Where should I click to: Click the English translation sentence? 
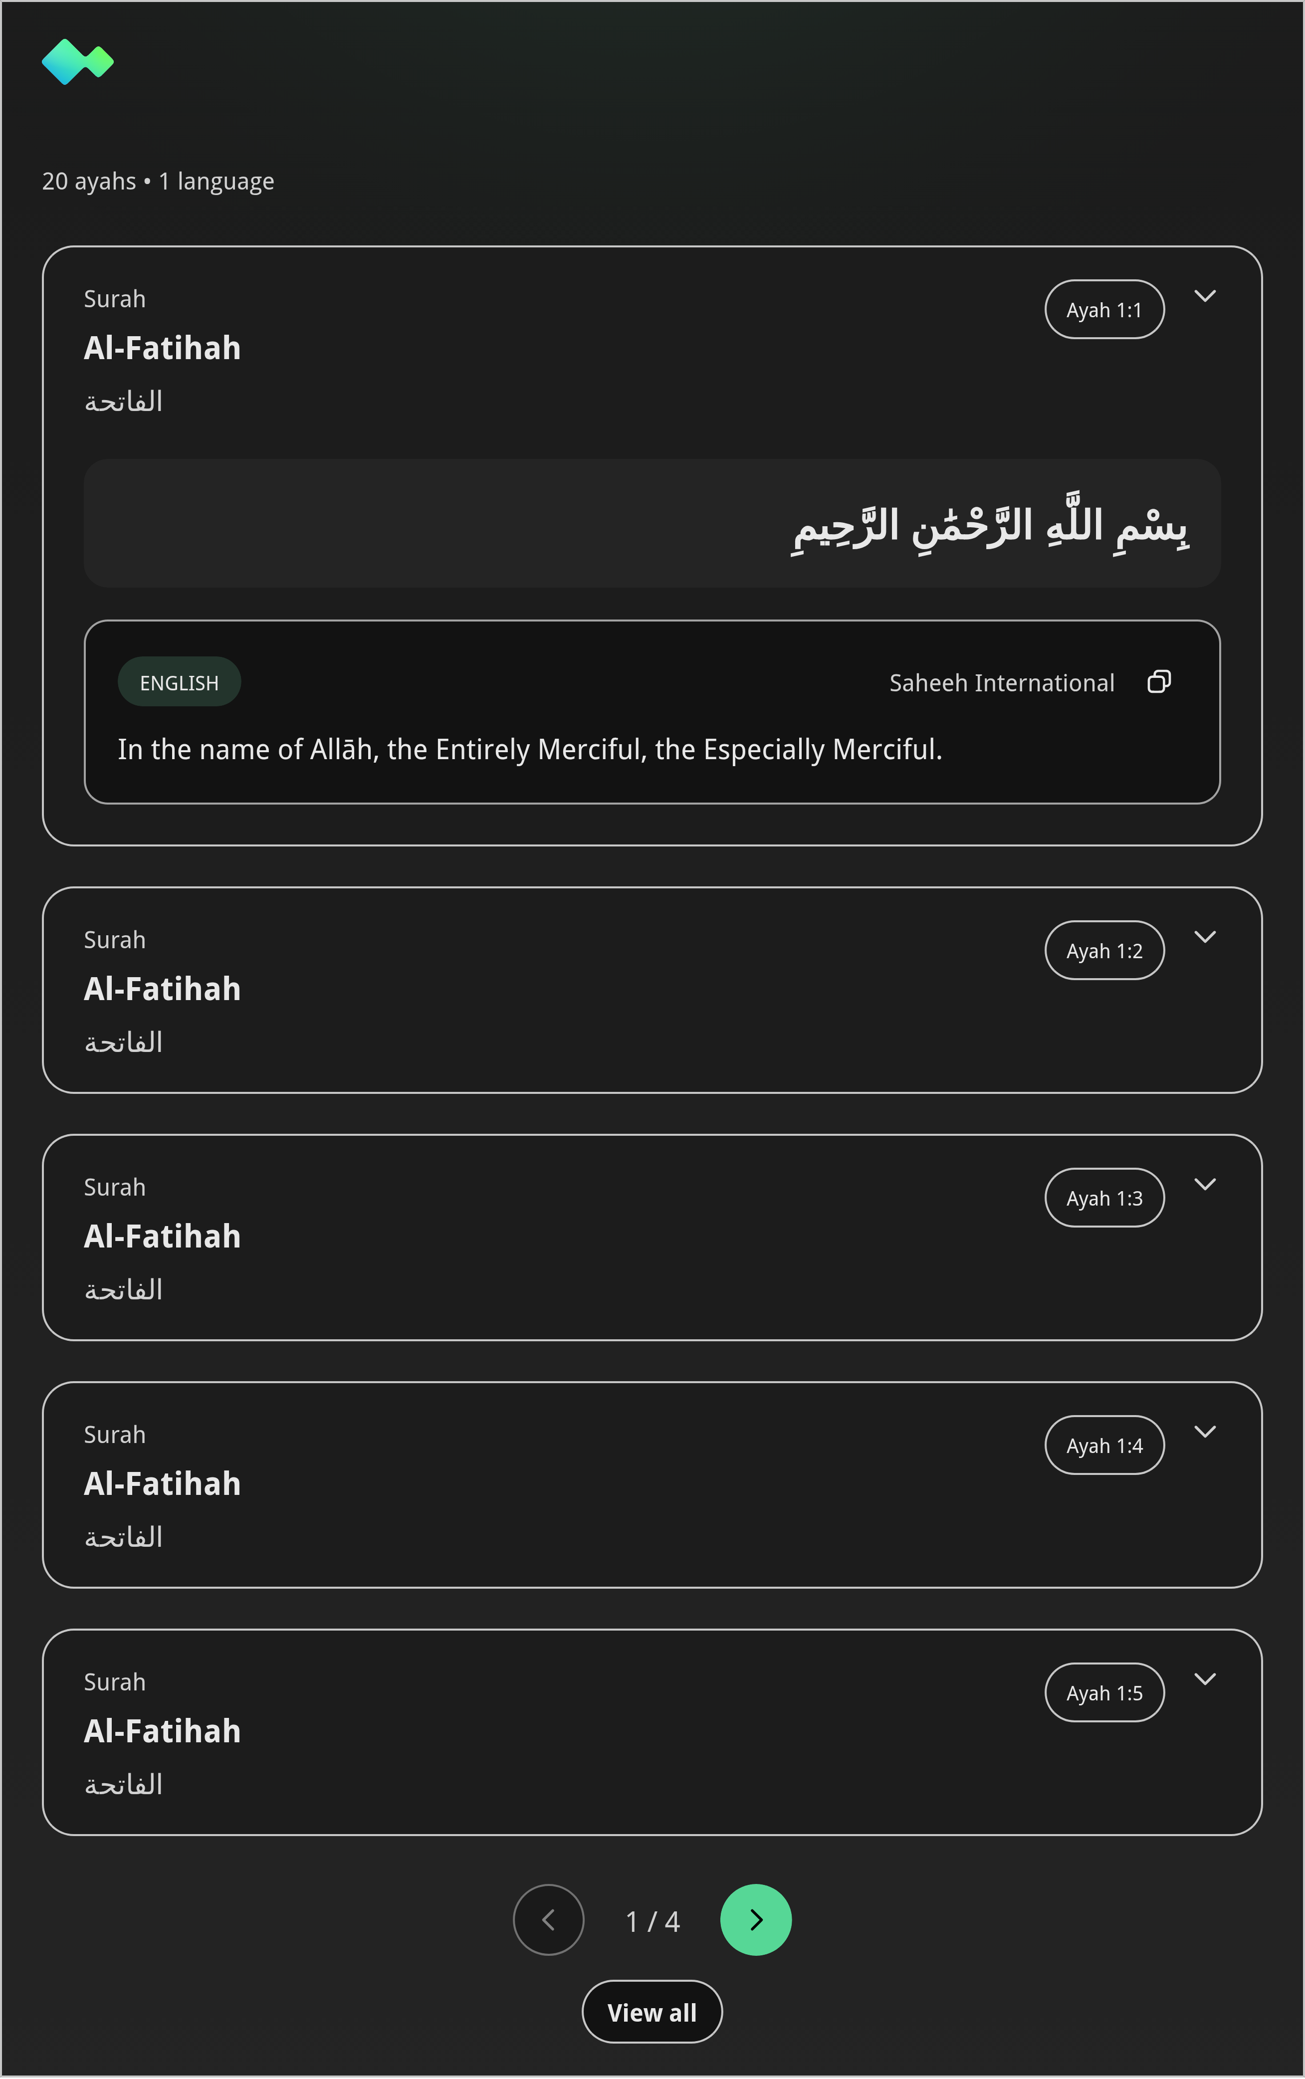coord(530,749)
